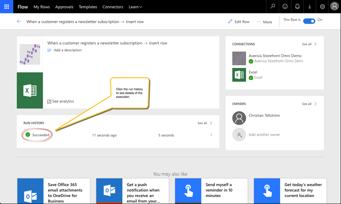Click the pencil icon beside Edit flow
Image resolution: width=341 pixels, height=204 pixels.
click(230, 21)
